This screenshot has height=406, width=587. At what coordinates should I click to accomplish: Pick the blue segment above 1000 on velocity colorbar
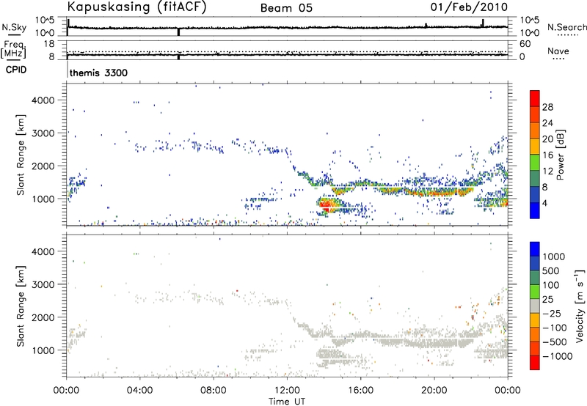(x=535, y=248)
